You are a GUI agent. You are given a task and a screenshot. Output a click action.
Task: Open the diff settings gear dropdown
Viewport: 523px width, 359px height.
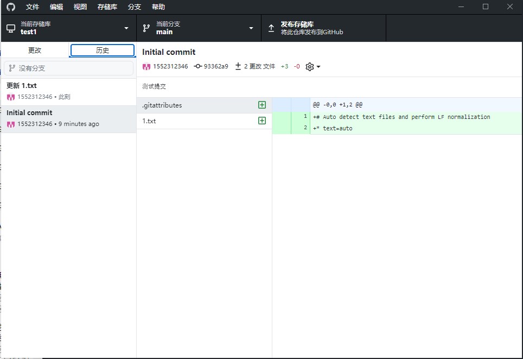coord(312,66)
